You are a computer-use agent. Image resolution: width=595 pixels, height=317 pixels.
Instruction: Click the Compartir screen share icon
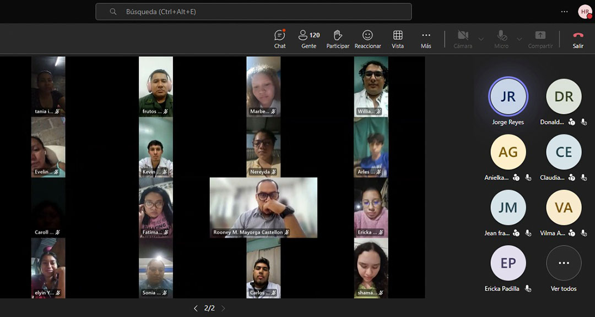(540, 39)
